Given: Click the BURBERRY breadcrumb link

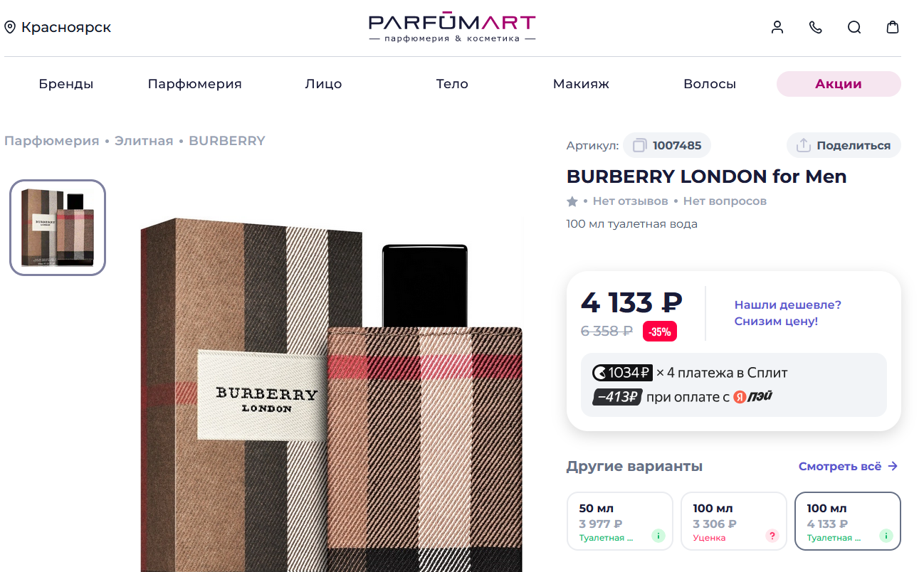Looking at the screenshot, I should 227,141.
